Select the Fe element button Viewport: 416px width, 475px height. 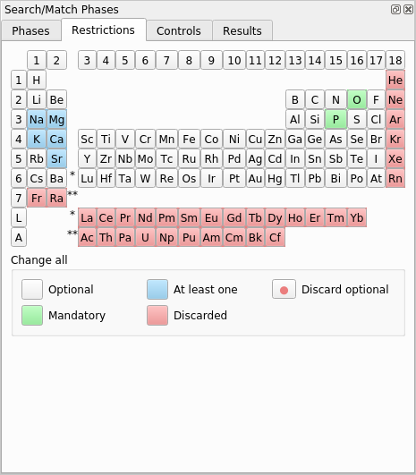pos(189,139)
